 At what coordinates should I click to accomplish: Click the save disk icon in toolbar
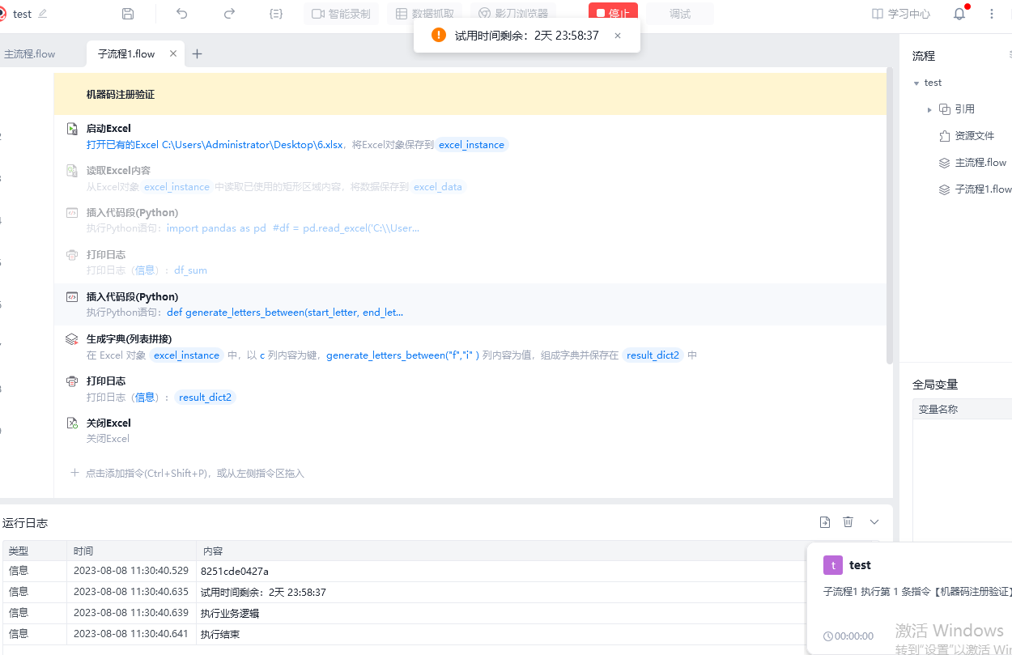click(x=128, y=14)
